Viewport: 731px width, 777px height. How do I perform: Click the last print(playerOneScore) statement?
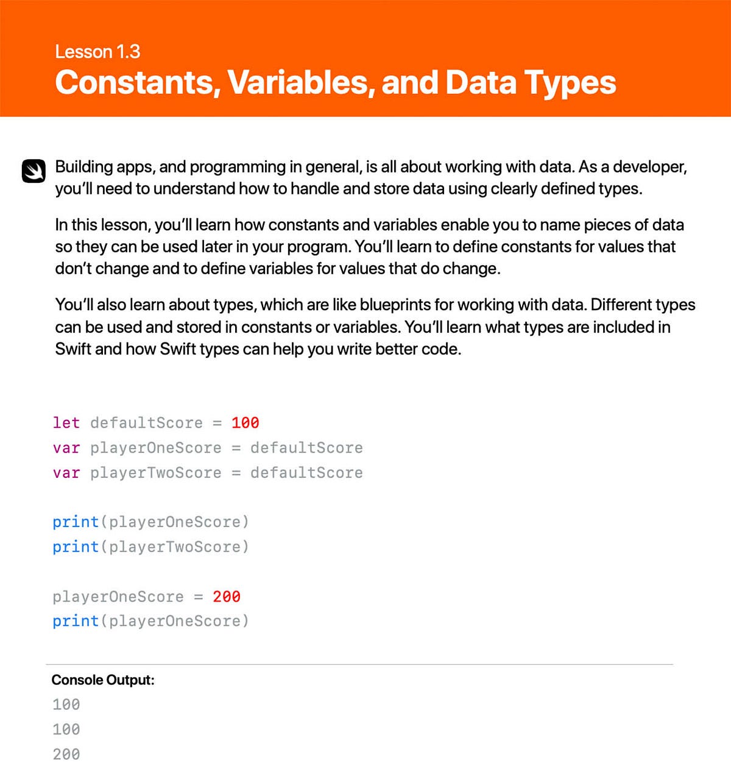point(150,621)
